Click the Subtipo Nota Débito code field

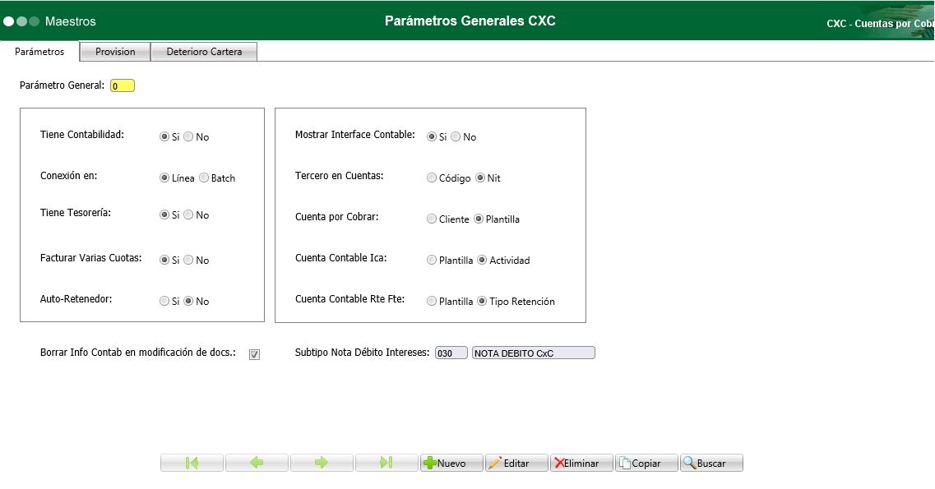(x=451, y=352)
